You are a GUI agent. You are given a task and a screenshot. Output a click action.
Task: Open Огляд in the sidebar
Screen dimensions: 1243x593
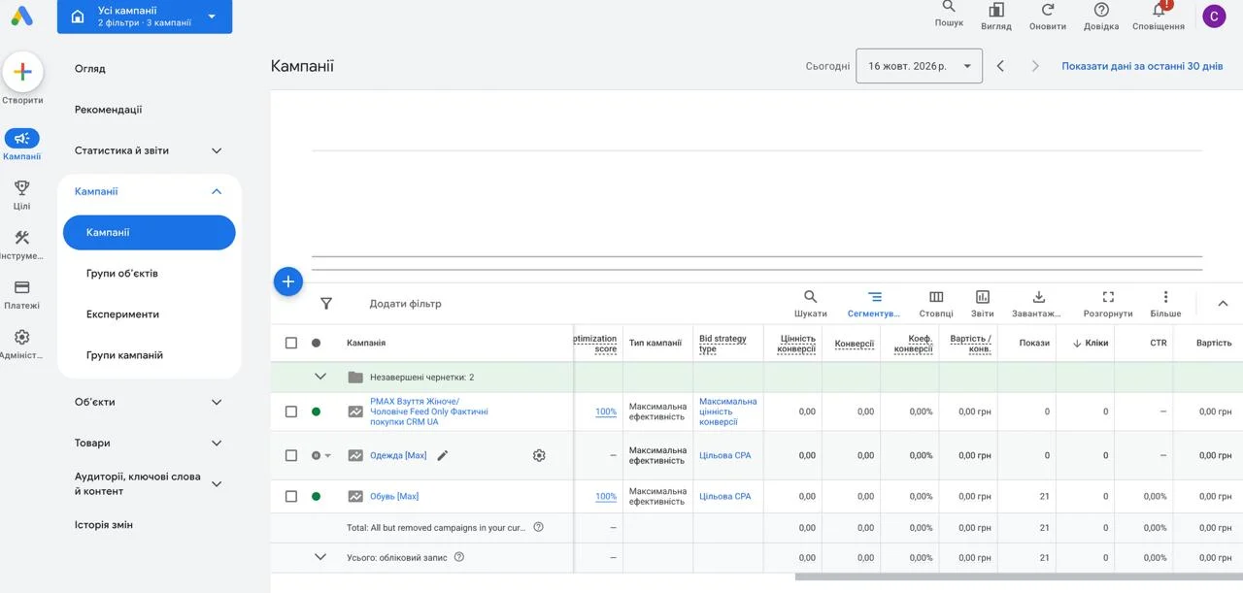90,69
